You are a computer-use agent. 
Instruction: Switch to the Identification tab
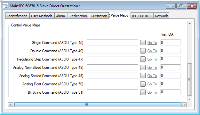[17, 16]
